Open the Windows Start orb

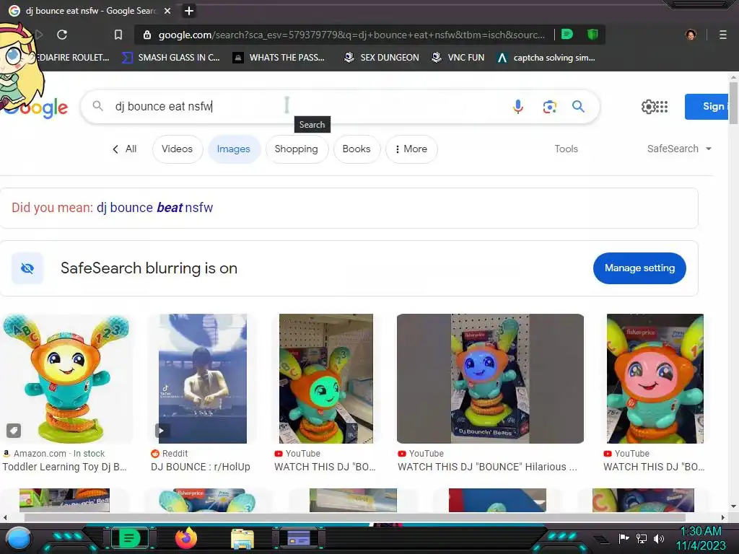tap(19, 538)
